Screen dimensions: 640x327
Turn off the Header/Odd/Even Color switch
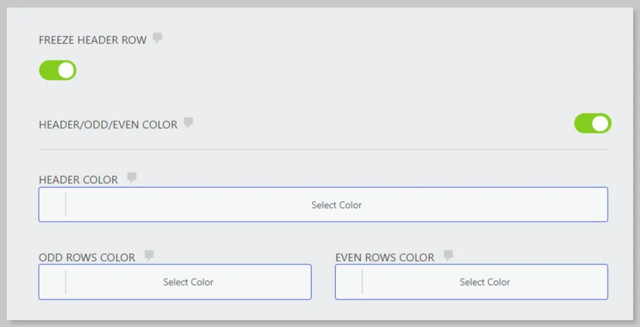click(x=592, y=123)
